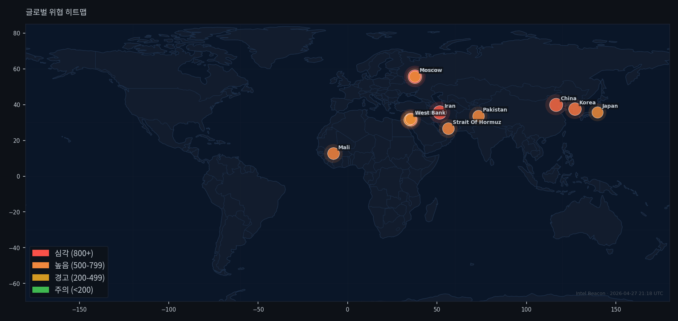Click the Moscow threat marker
The image size is (678, 321).
click(415, 76)
